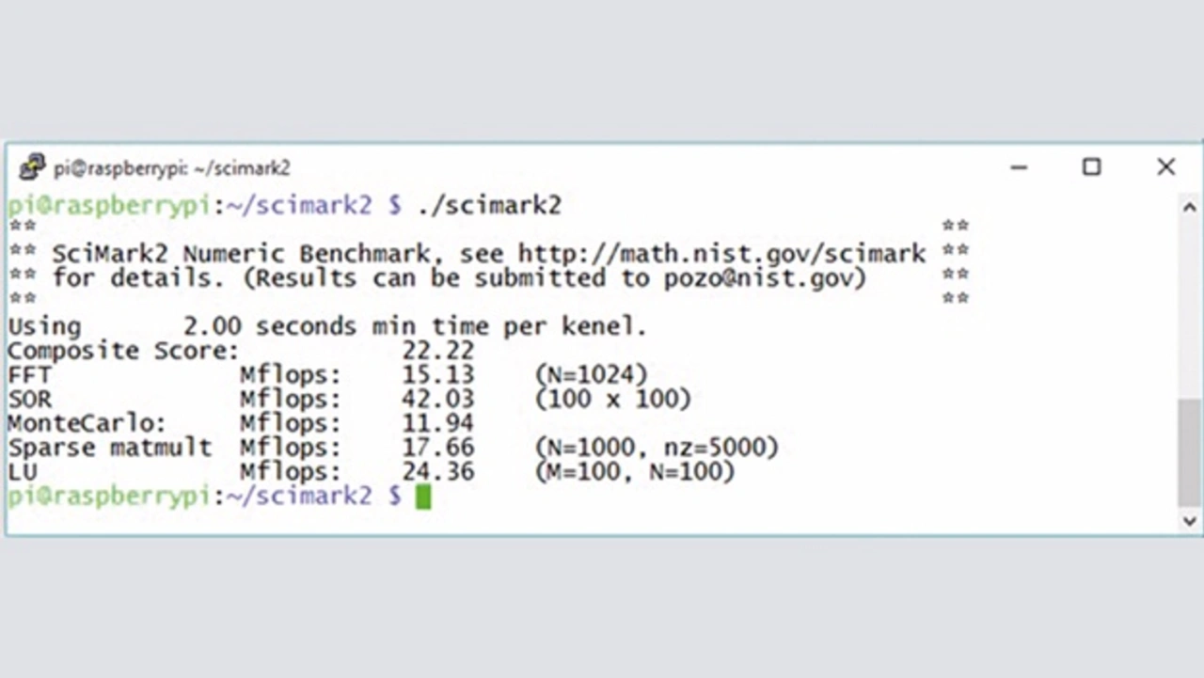The image size is (1204, 678).
Task: Minimize the raspberrypi terminal window
Action: pos(1019,167)
